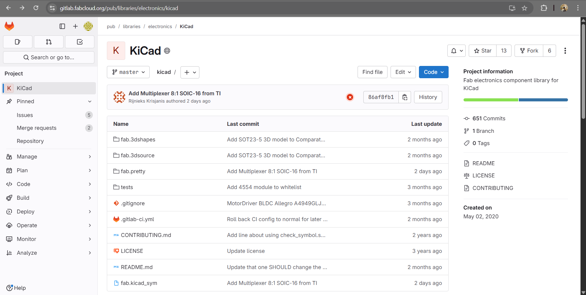Go to libraries breadcrumb
586x295 pixels.
tap(132, 27)
